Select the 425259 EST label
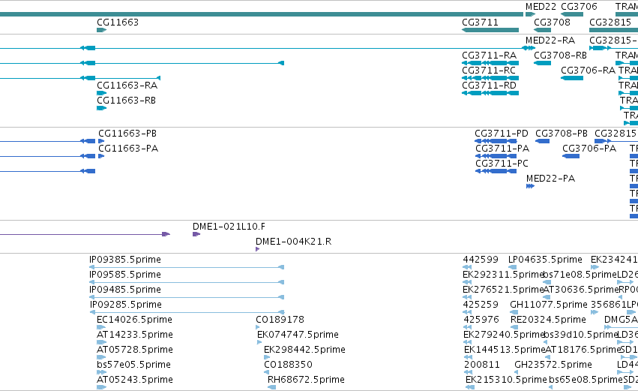This screenshot has width=638, height=391. (x=481, y=305)
